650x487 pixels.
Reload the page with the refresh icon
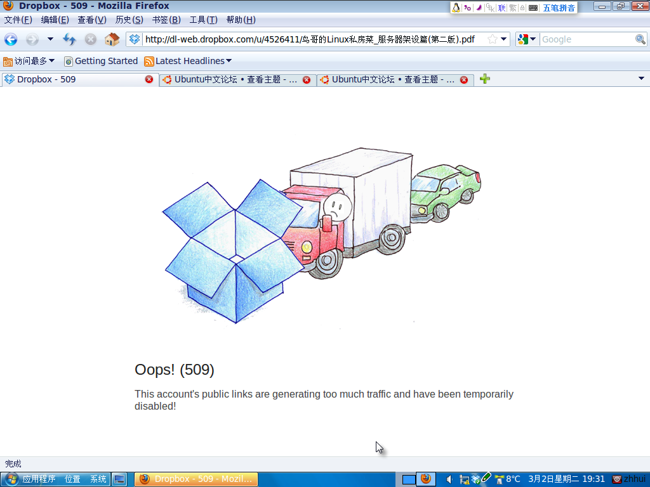click(69, 39)
